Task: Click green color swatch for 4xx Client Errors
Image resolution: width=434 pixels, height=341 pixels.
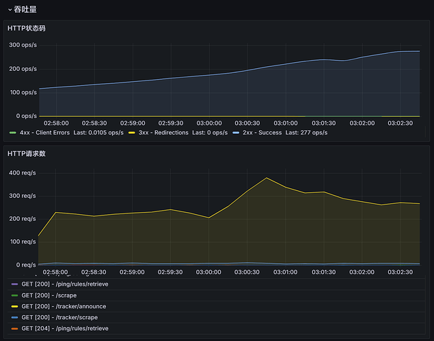Action: click(x=12, y=133)
